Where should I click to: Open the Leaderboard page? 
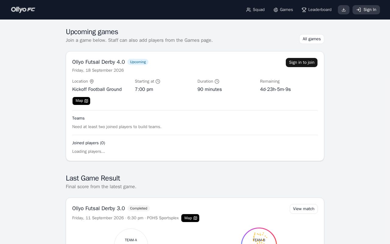[316, 10]
